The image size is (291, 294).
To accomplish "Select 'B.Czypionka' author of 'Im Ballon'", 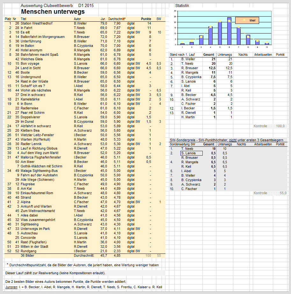I will tap(84, 46).
